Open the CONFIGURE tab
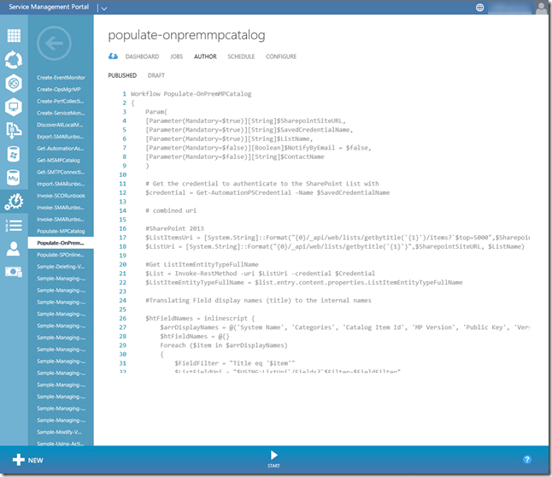 click(x=281, y=56)
